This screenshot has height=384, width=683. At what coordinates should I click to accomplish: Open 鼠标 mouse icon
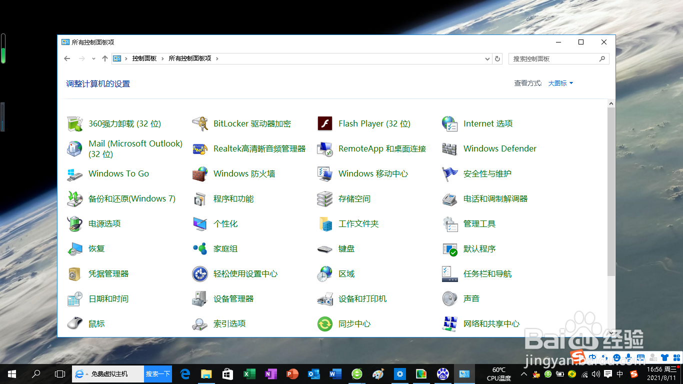tap(75, 323)
